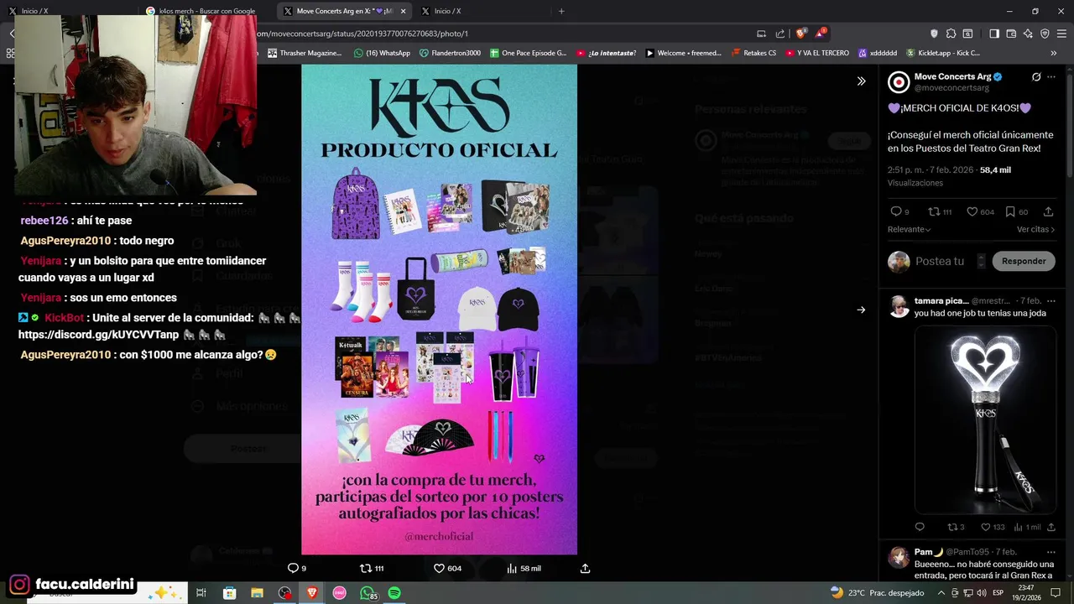Go to the next photo with right arrow
The height and width of the screenshot is (604, 1074).
861,310
